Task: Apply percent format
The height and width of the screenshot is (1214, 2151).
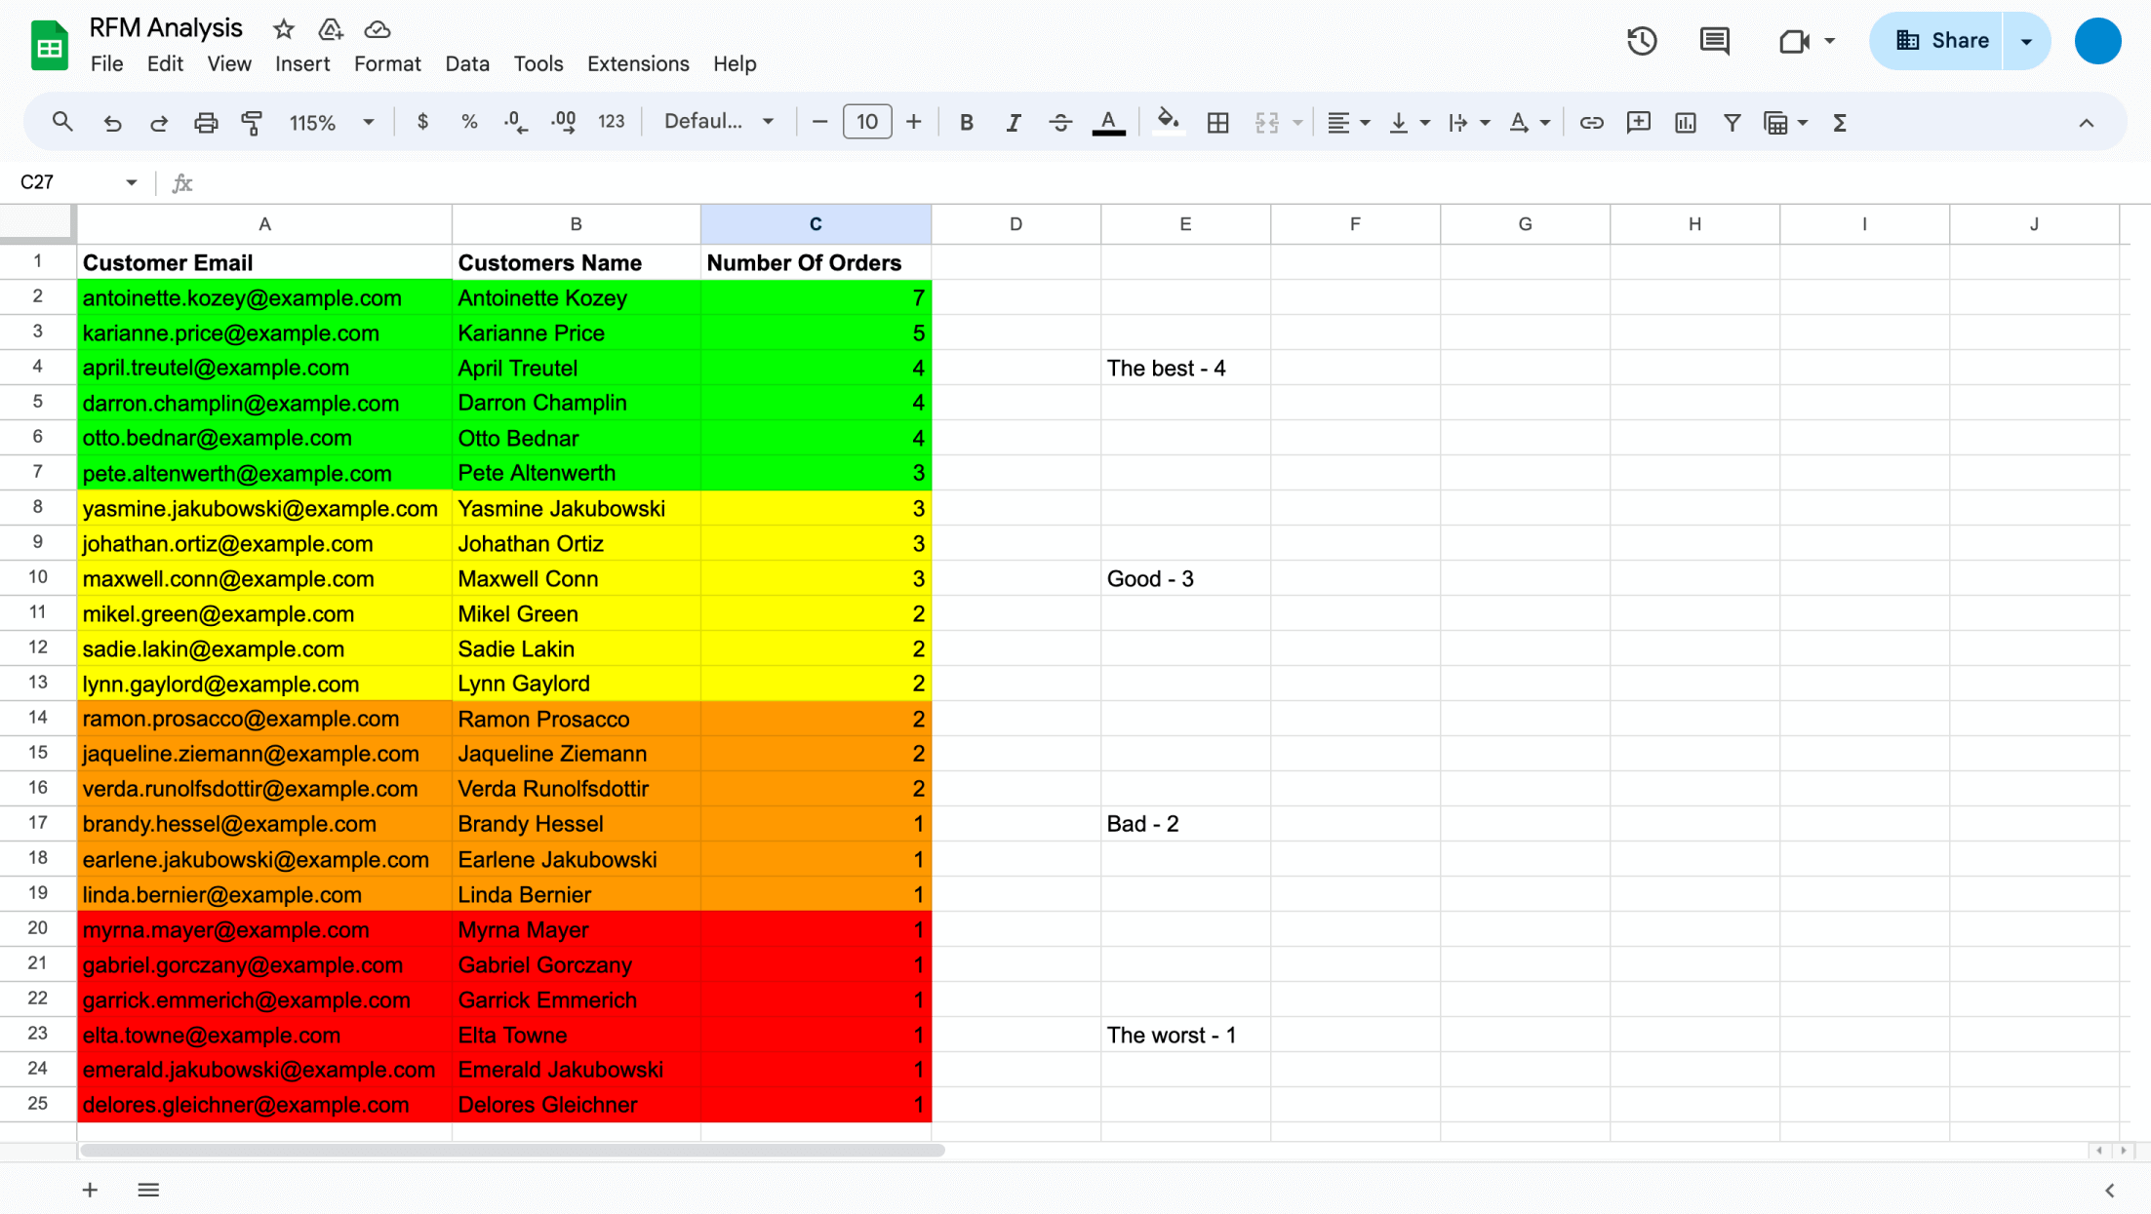Action: tap(469, 122)
